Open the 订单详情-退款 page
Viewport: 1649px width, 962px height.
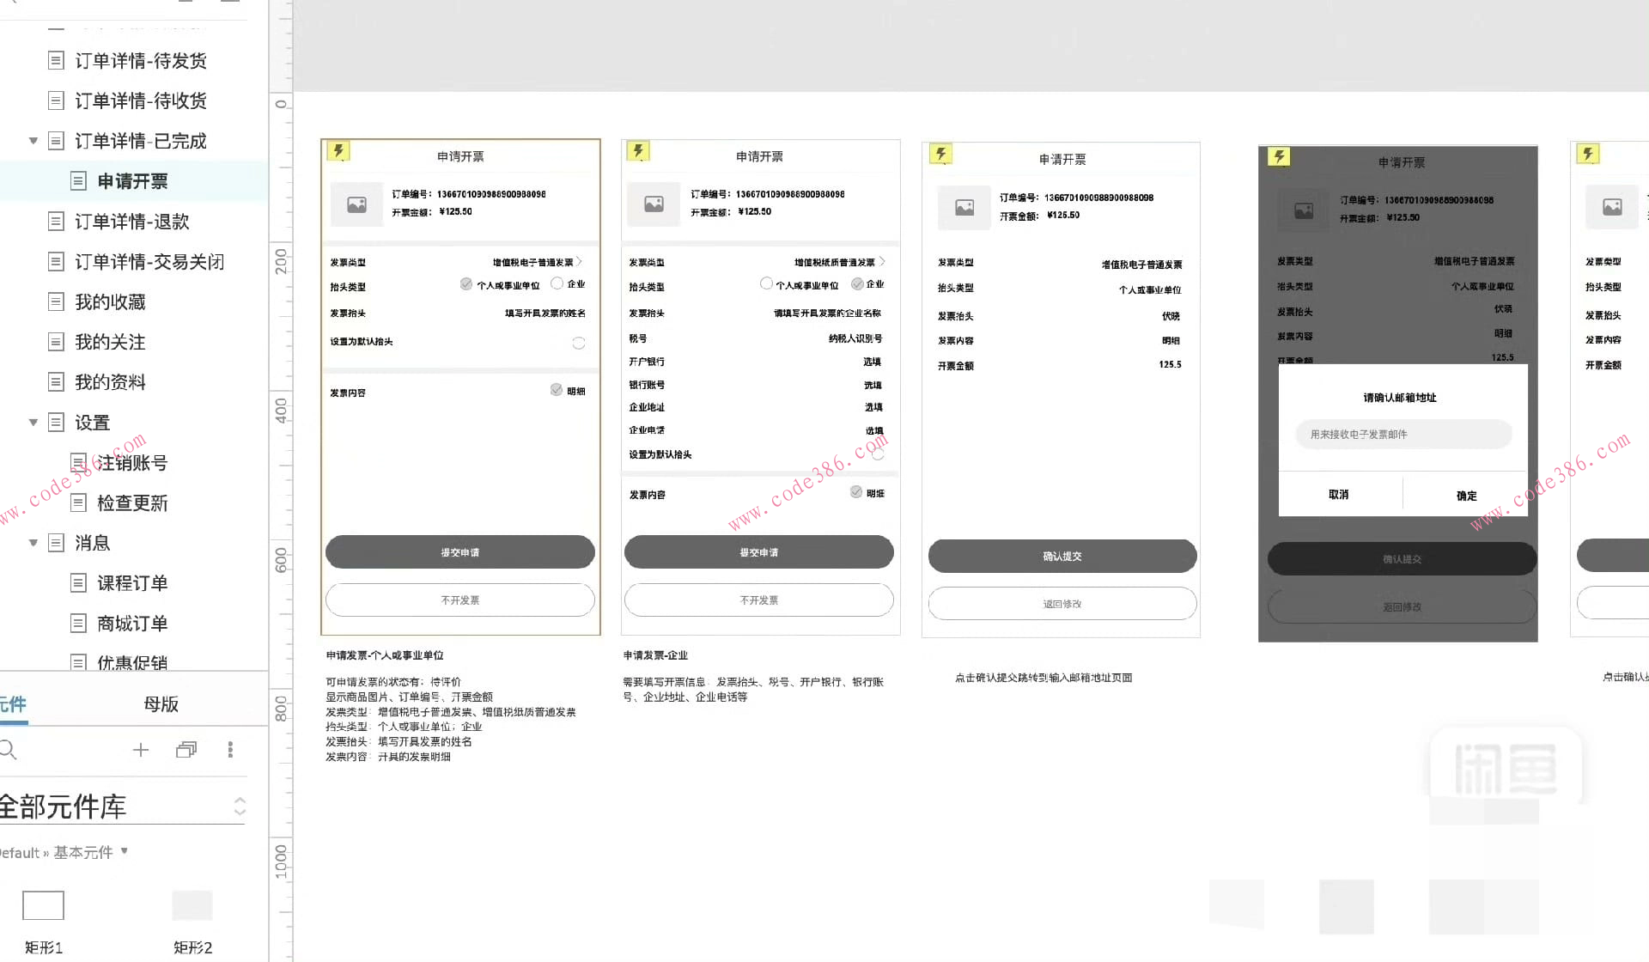click(x=131, y=222)
